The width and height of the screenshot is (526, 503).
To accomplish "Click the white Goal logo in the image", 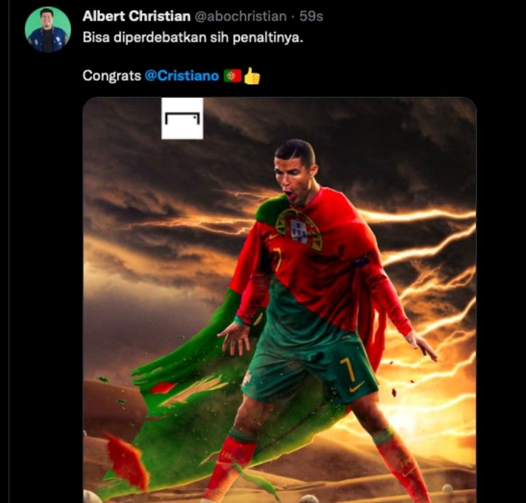I will [x=182, y=118].
